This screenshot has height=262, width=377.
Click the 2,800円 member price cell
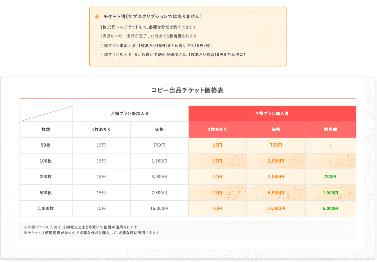(276, 177)
